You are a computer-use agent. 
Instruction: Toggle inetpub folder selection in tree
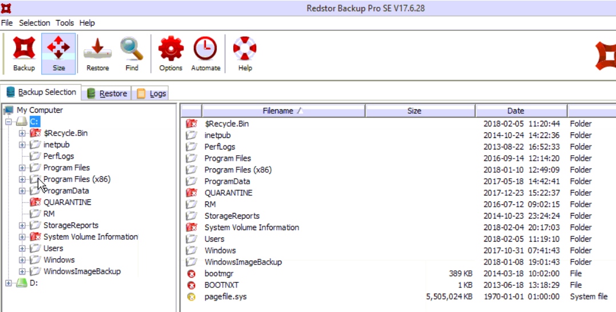point(35,145)
